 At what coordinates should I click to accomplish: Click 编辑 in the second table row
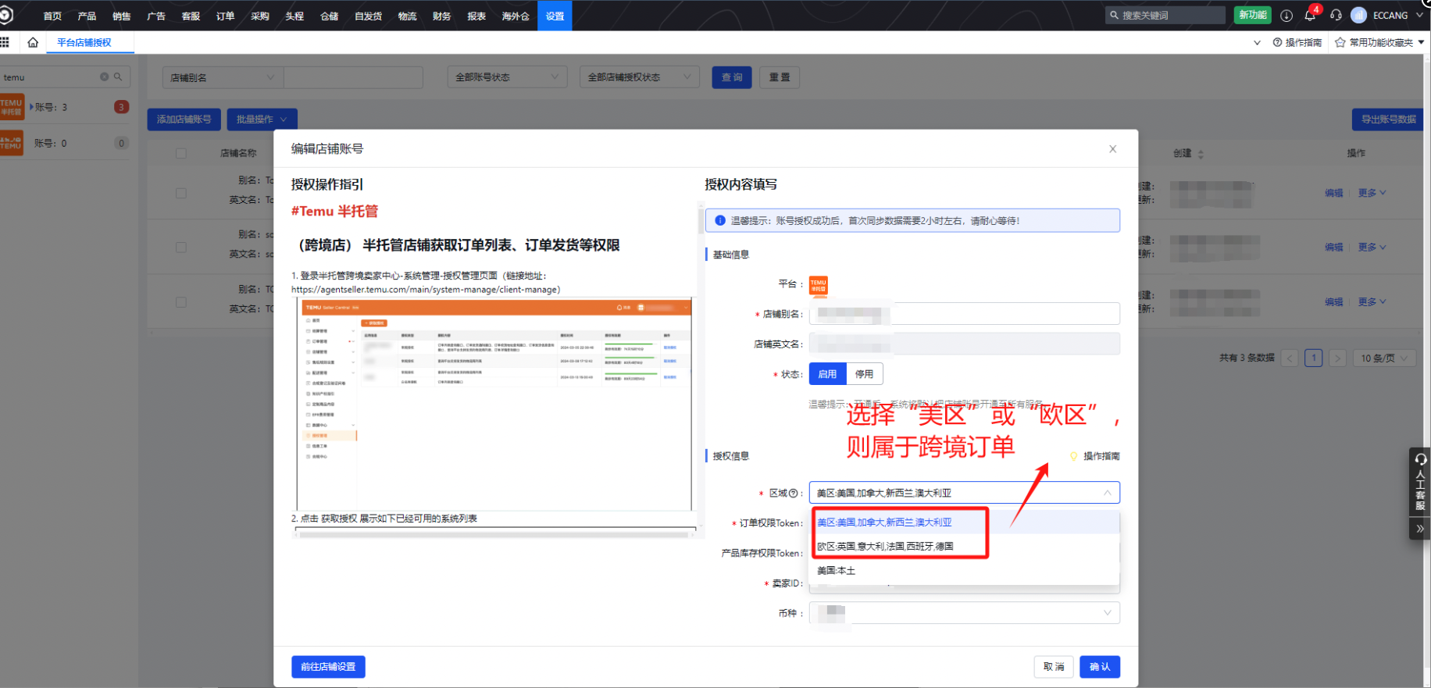tap(1333, 248)
